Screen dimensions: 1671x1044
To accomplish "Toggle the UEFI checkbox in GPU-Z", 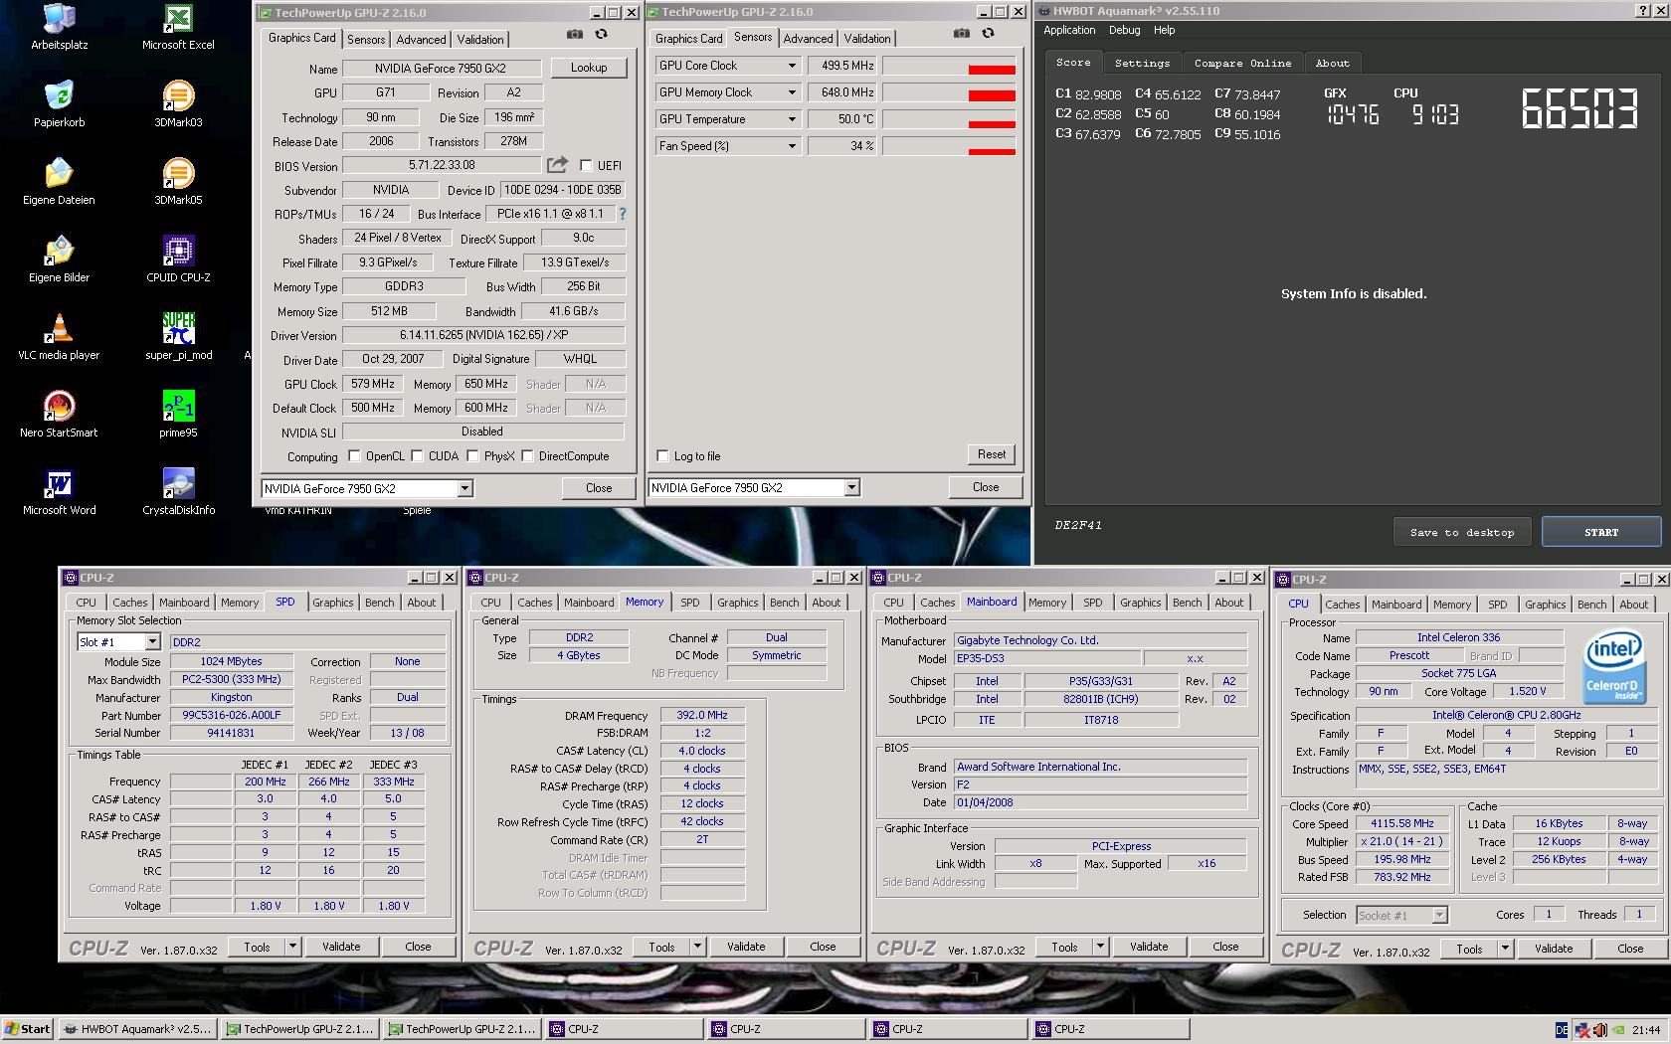I will tap(586, 166).
